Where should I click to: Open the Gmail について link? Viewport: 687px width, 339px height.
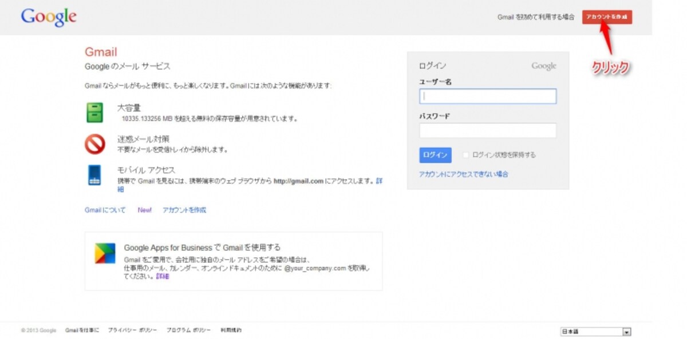pos(105,210)
